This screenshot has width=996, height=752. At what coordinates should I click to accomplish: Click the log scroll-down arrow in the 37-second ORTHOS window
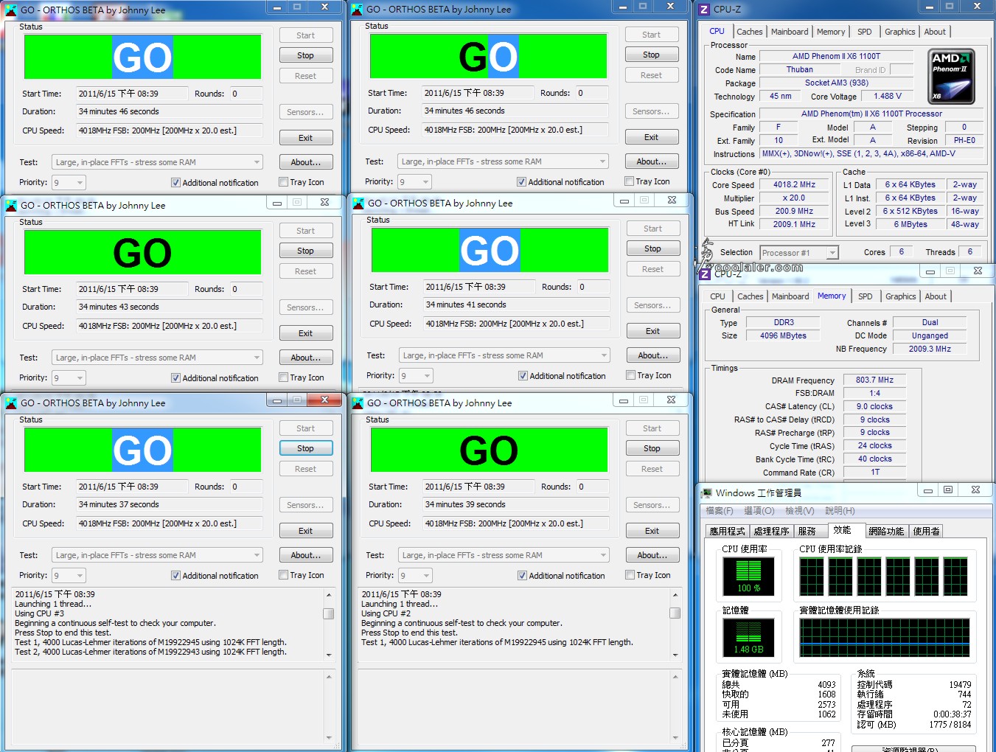pos(329,655)
